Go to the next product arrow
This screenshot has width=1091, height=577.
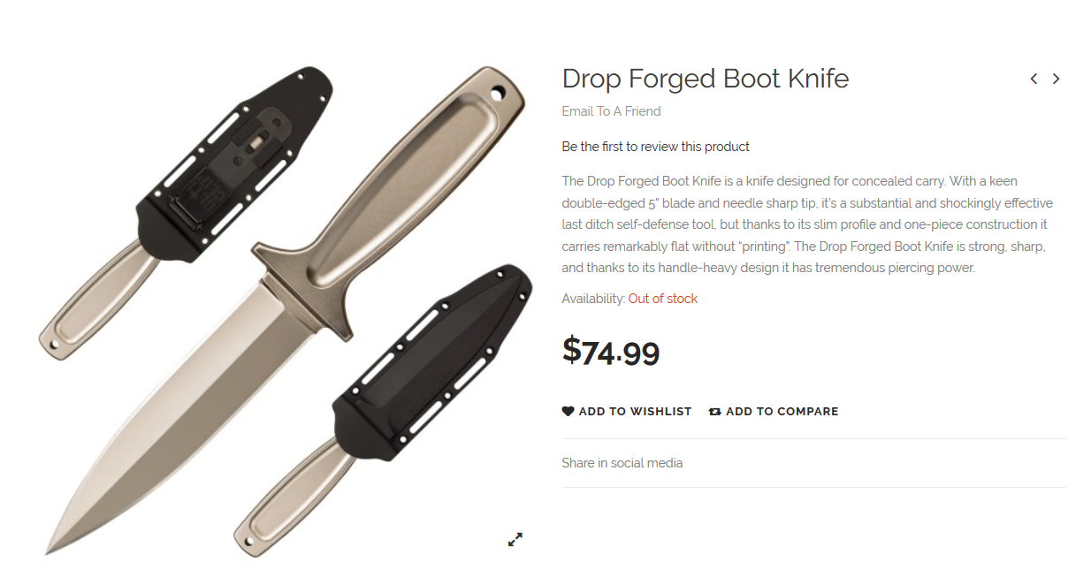1056,79
